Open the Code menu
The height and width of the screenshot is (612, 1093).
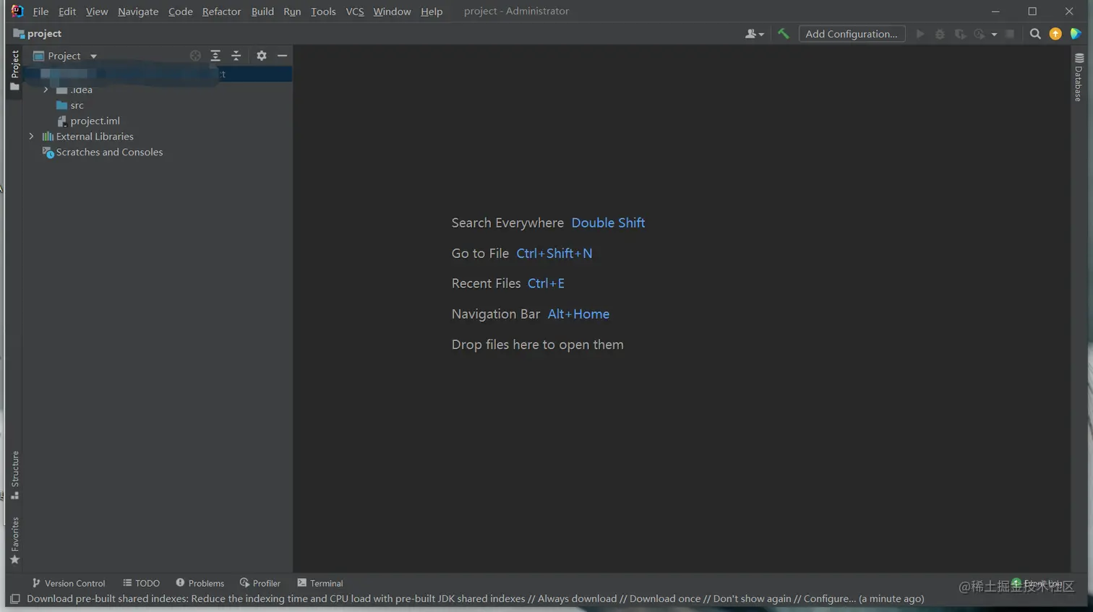[181, 12]
